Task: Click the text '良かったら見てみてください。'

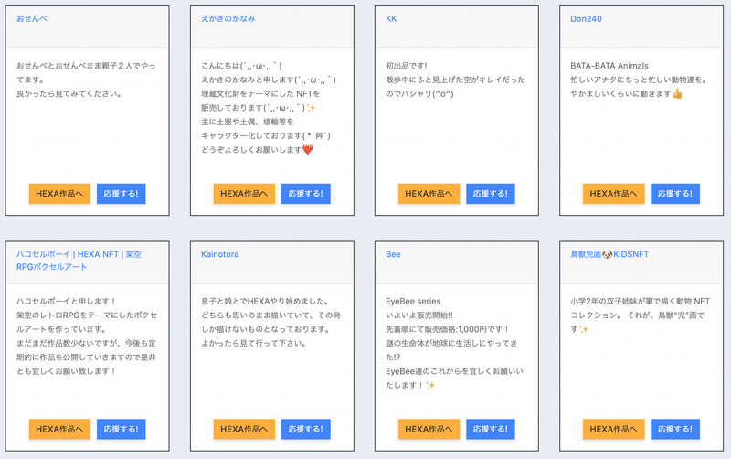Action: [x=69, y=94]
